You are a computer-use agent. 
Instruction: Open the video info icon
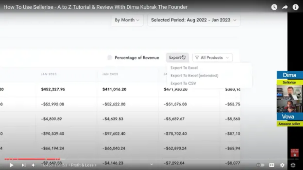296,7
